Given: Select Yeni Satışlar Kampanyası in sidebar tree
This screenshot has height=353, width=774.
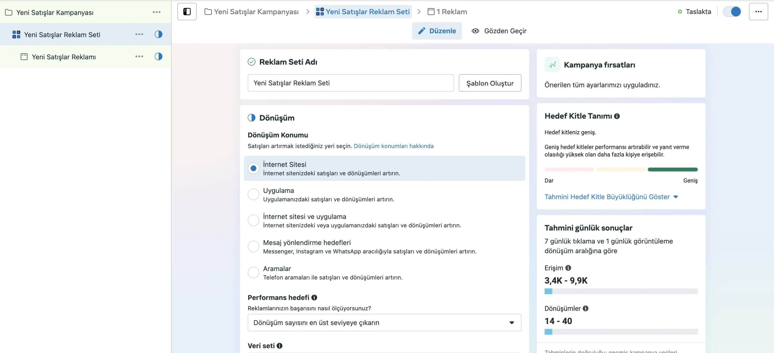Looking at the screenshot, I should tap(55, 12).
